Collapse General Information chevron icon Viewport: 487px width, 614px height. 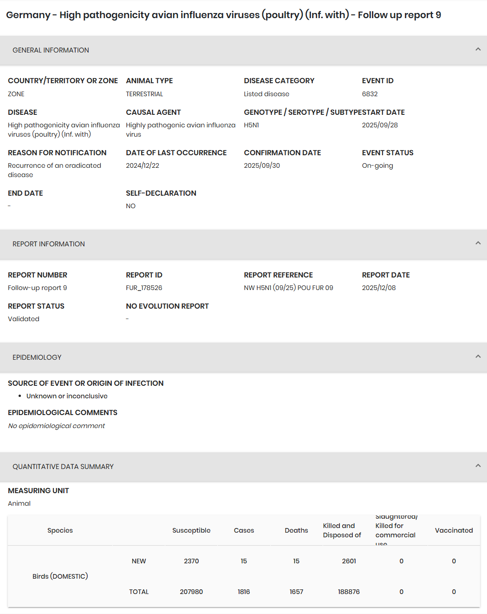[478, 49]
